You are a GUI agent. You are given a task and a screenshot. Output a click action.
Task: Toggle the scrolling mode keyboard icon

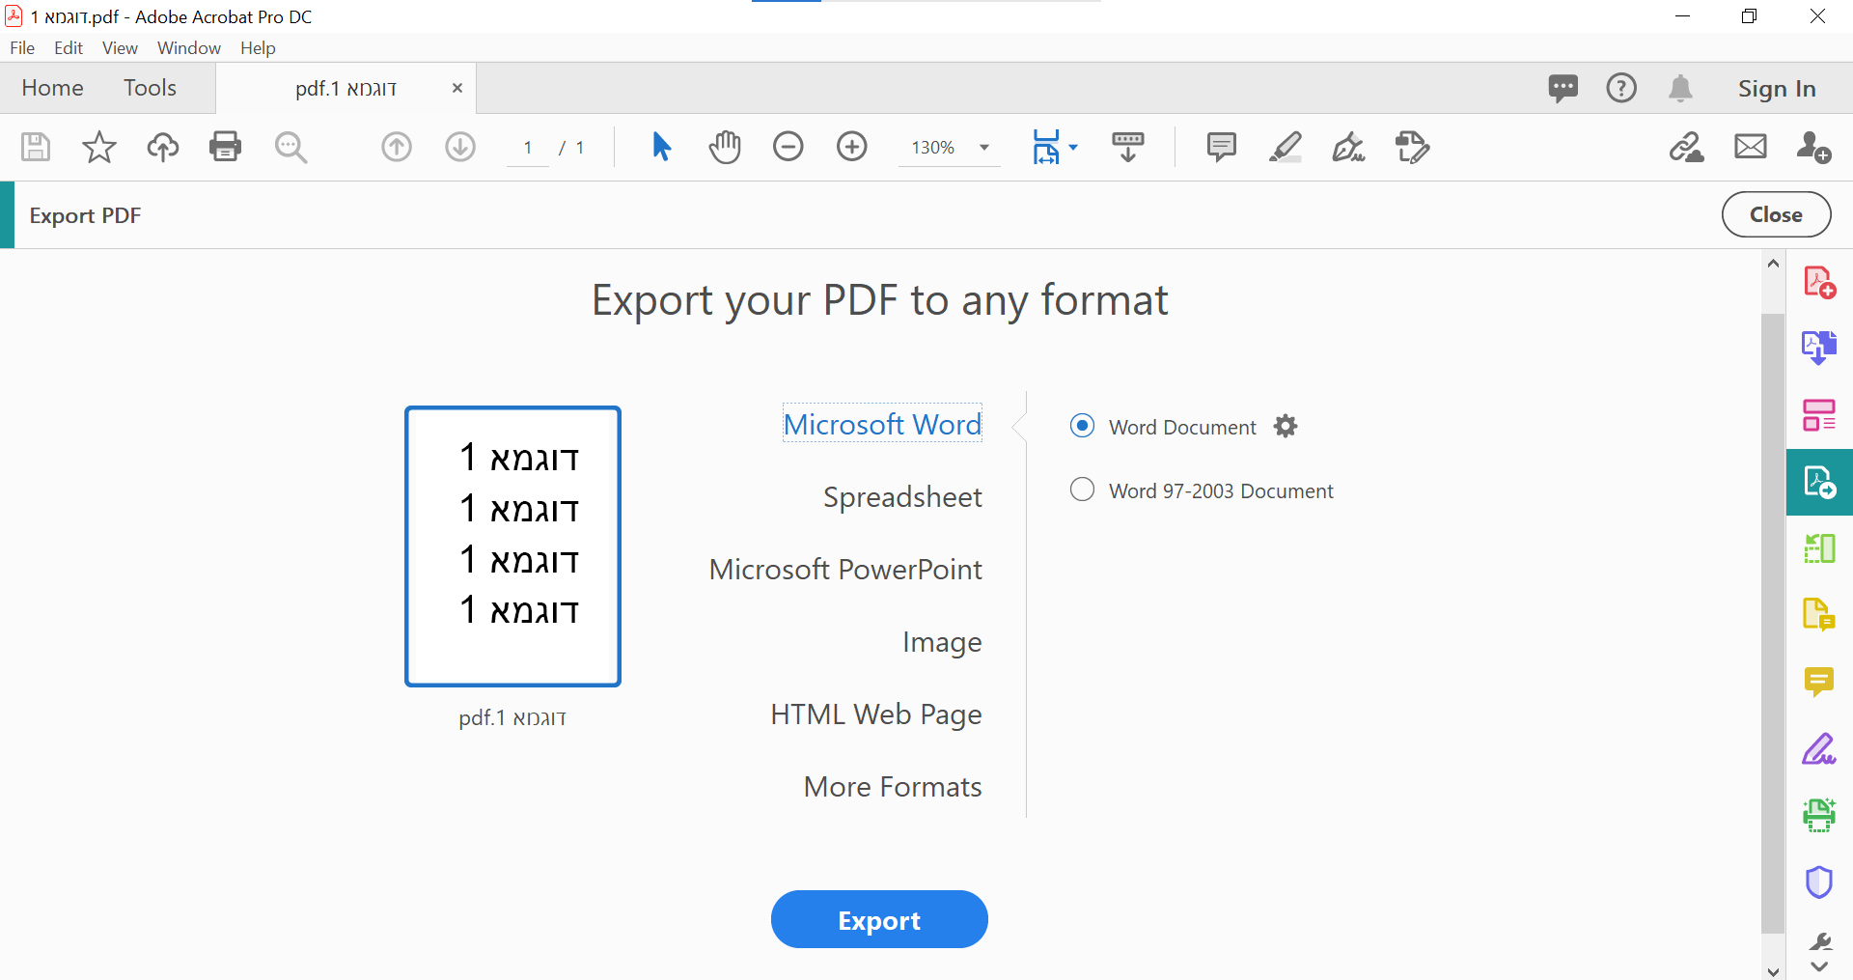(1128, 147)
